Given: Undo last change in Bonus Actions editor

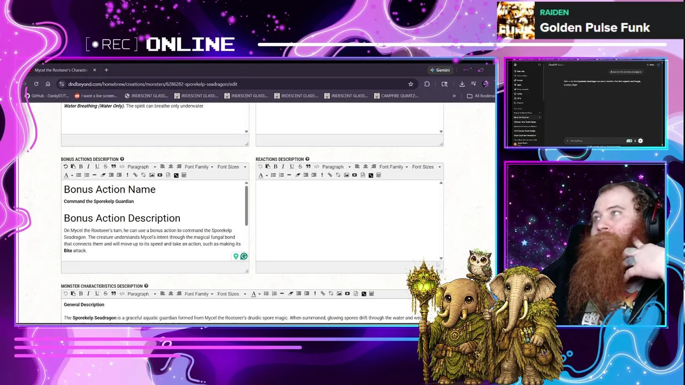Looking at the screenshot, I should 65,167.
